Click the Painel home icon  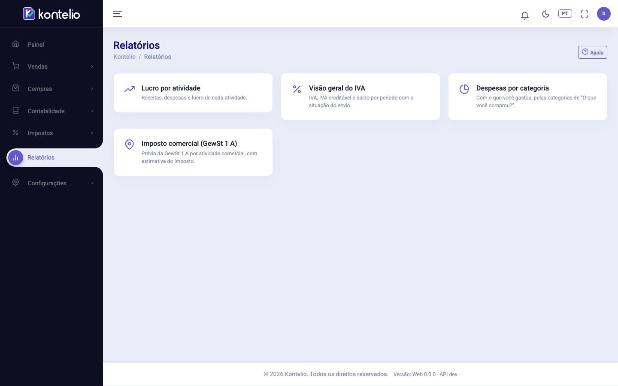[15, 44]
